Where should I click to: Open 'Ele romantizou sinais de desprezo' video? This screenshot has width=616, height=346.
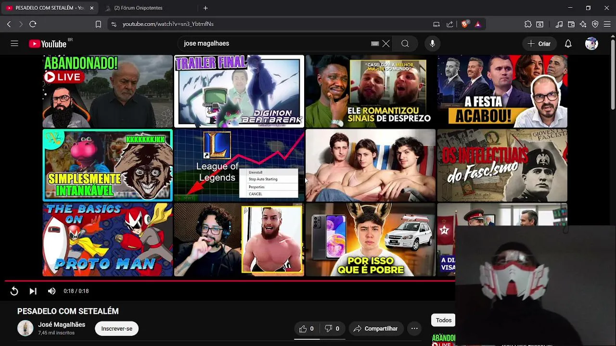pyautogui.click(x=371, y=91)
